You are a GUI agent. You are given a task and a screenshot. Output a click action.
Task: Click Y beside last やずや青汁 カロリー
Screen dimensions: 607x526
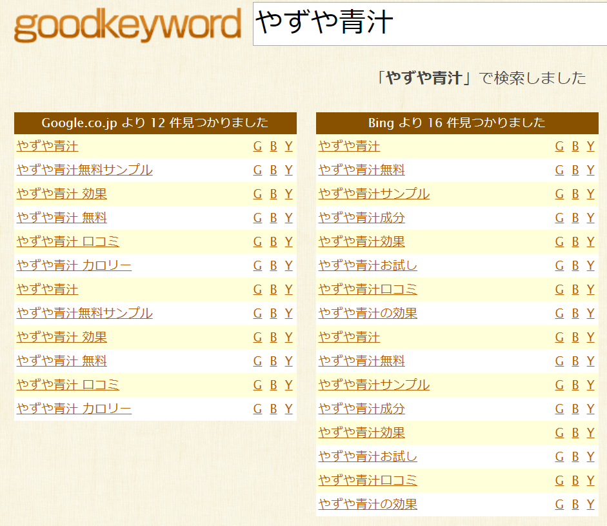289,409
